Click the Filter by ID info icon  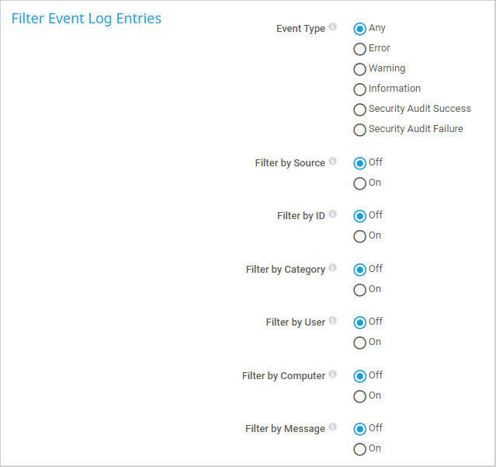click(333, 214)
